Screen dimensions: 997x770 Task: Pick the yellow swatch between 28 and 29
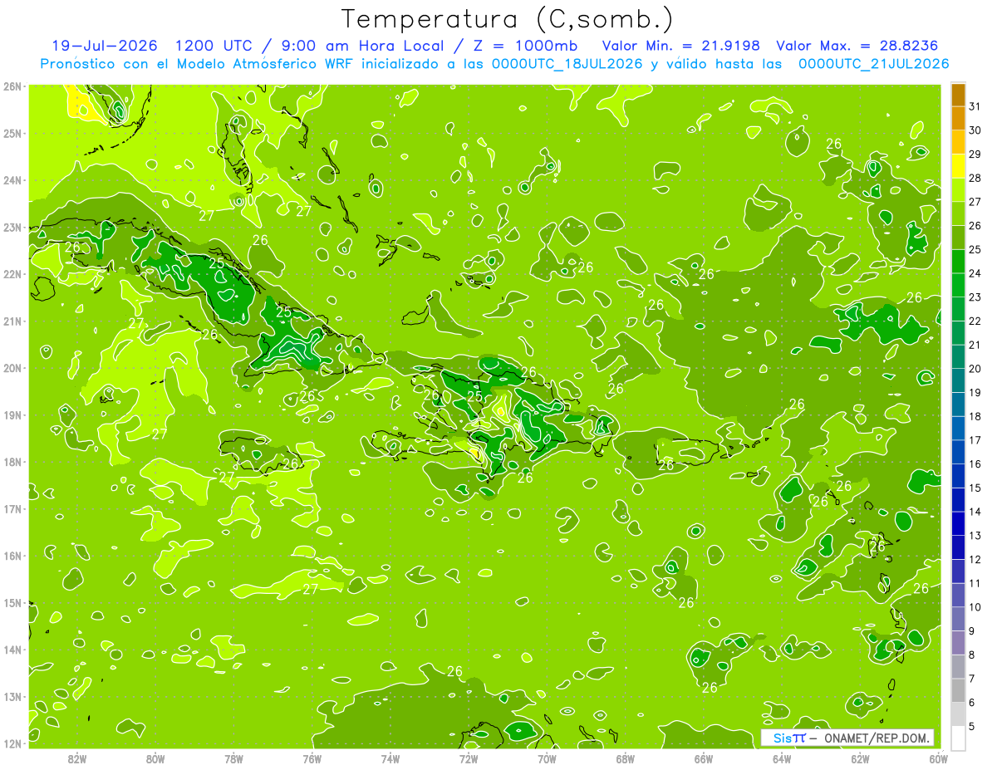(958, 166)
